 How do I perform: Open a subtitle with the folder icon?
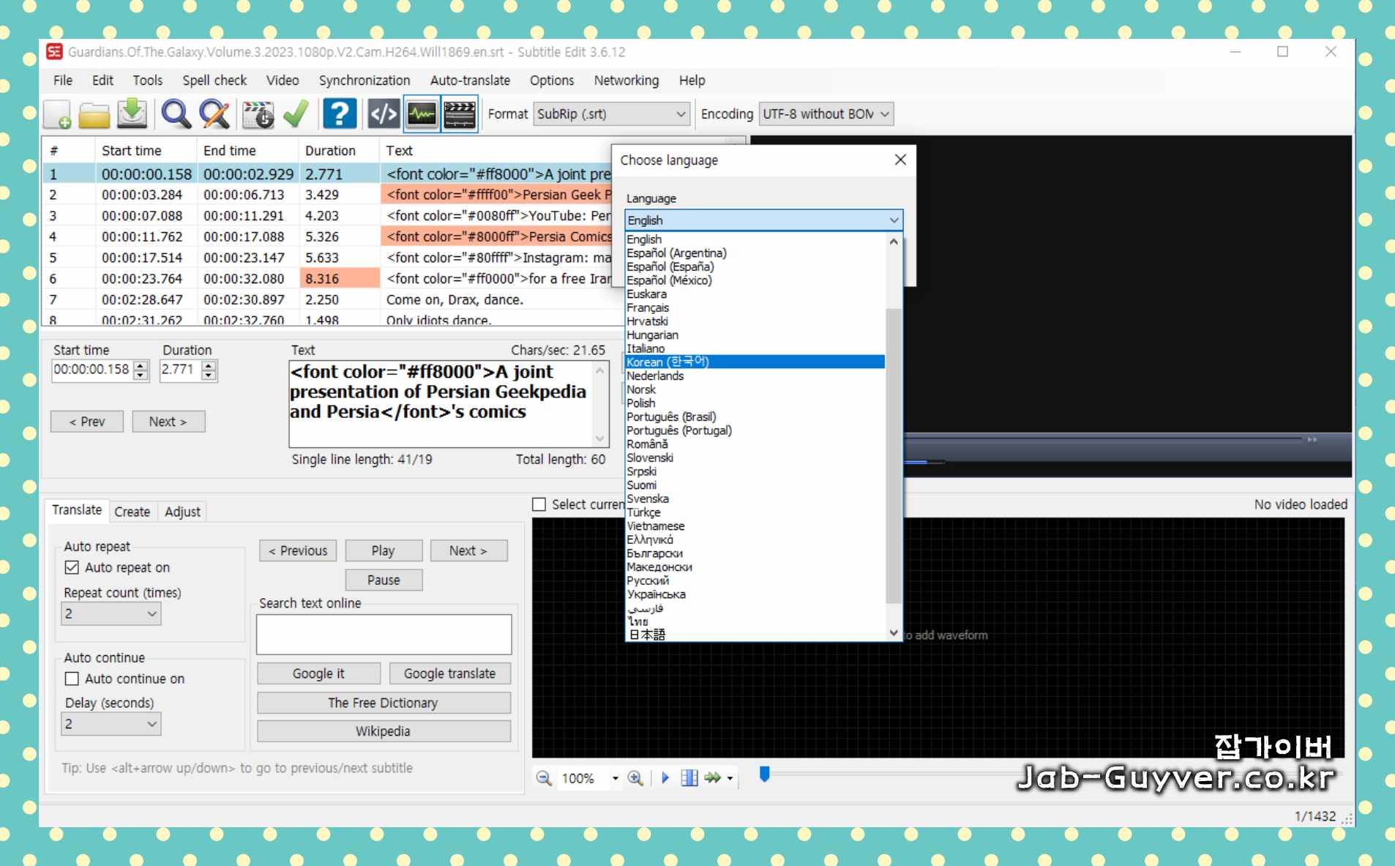pyautogui.click(x=94, y=114)
